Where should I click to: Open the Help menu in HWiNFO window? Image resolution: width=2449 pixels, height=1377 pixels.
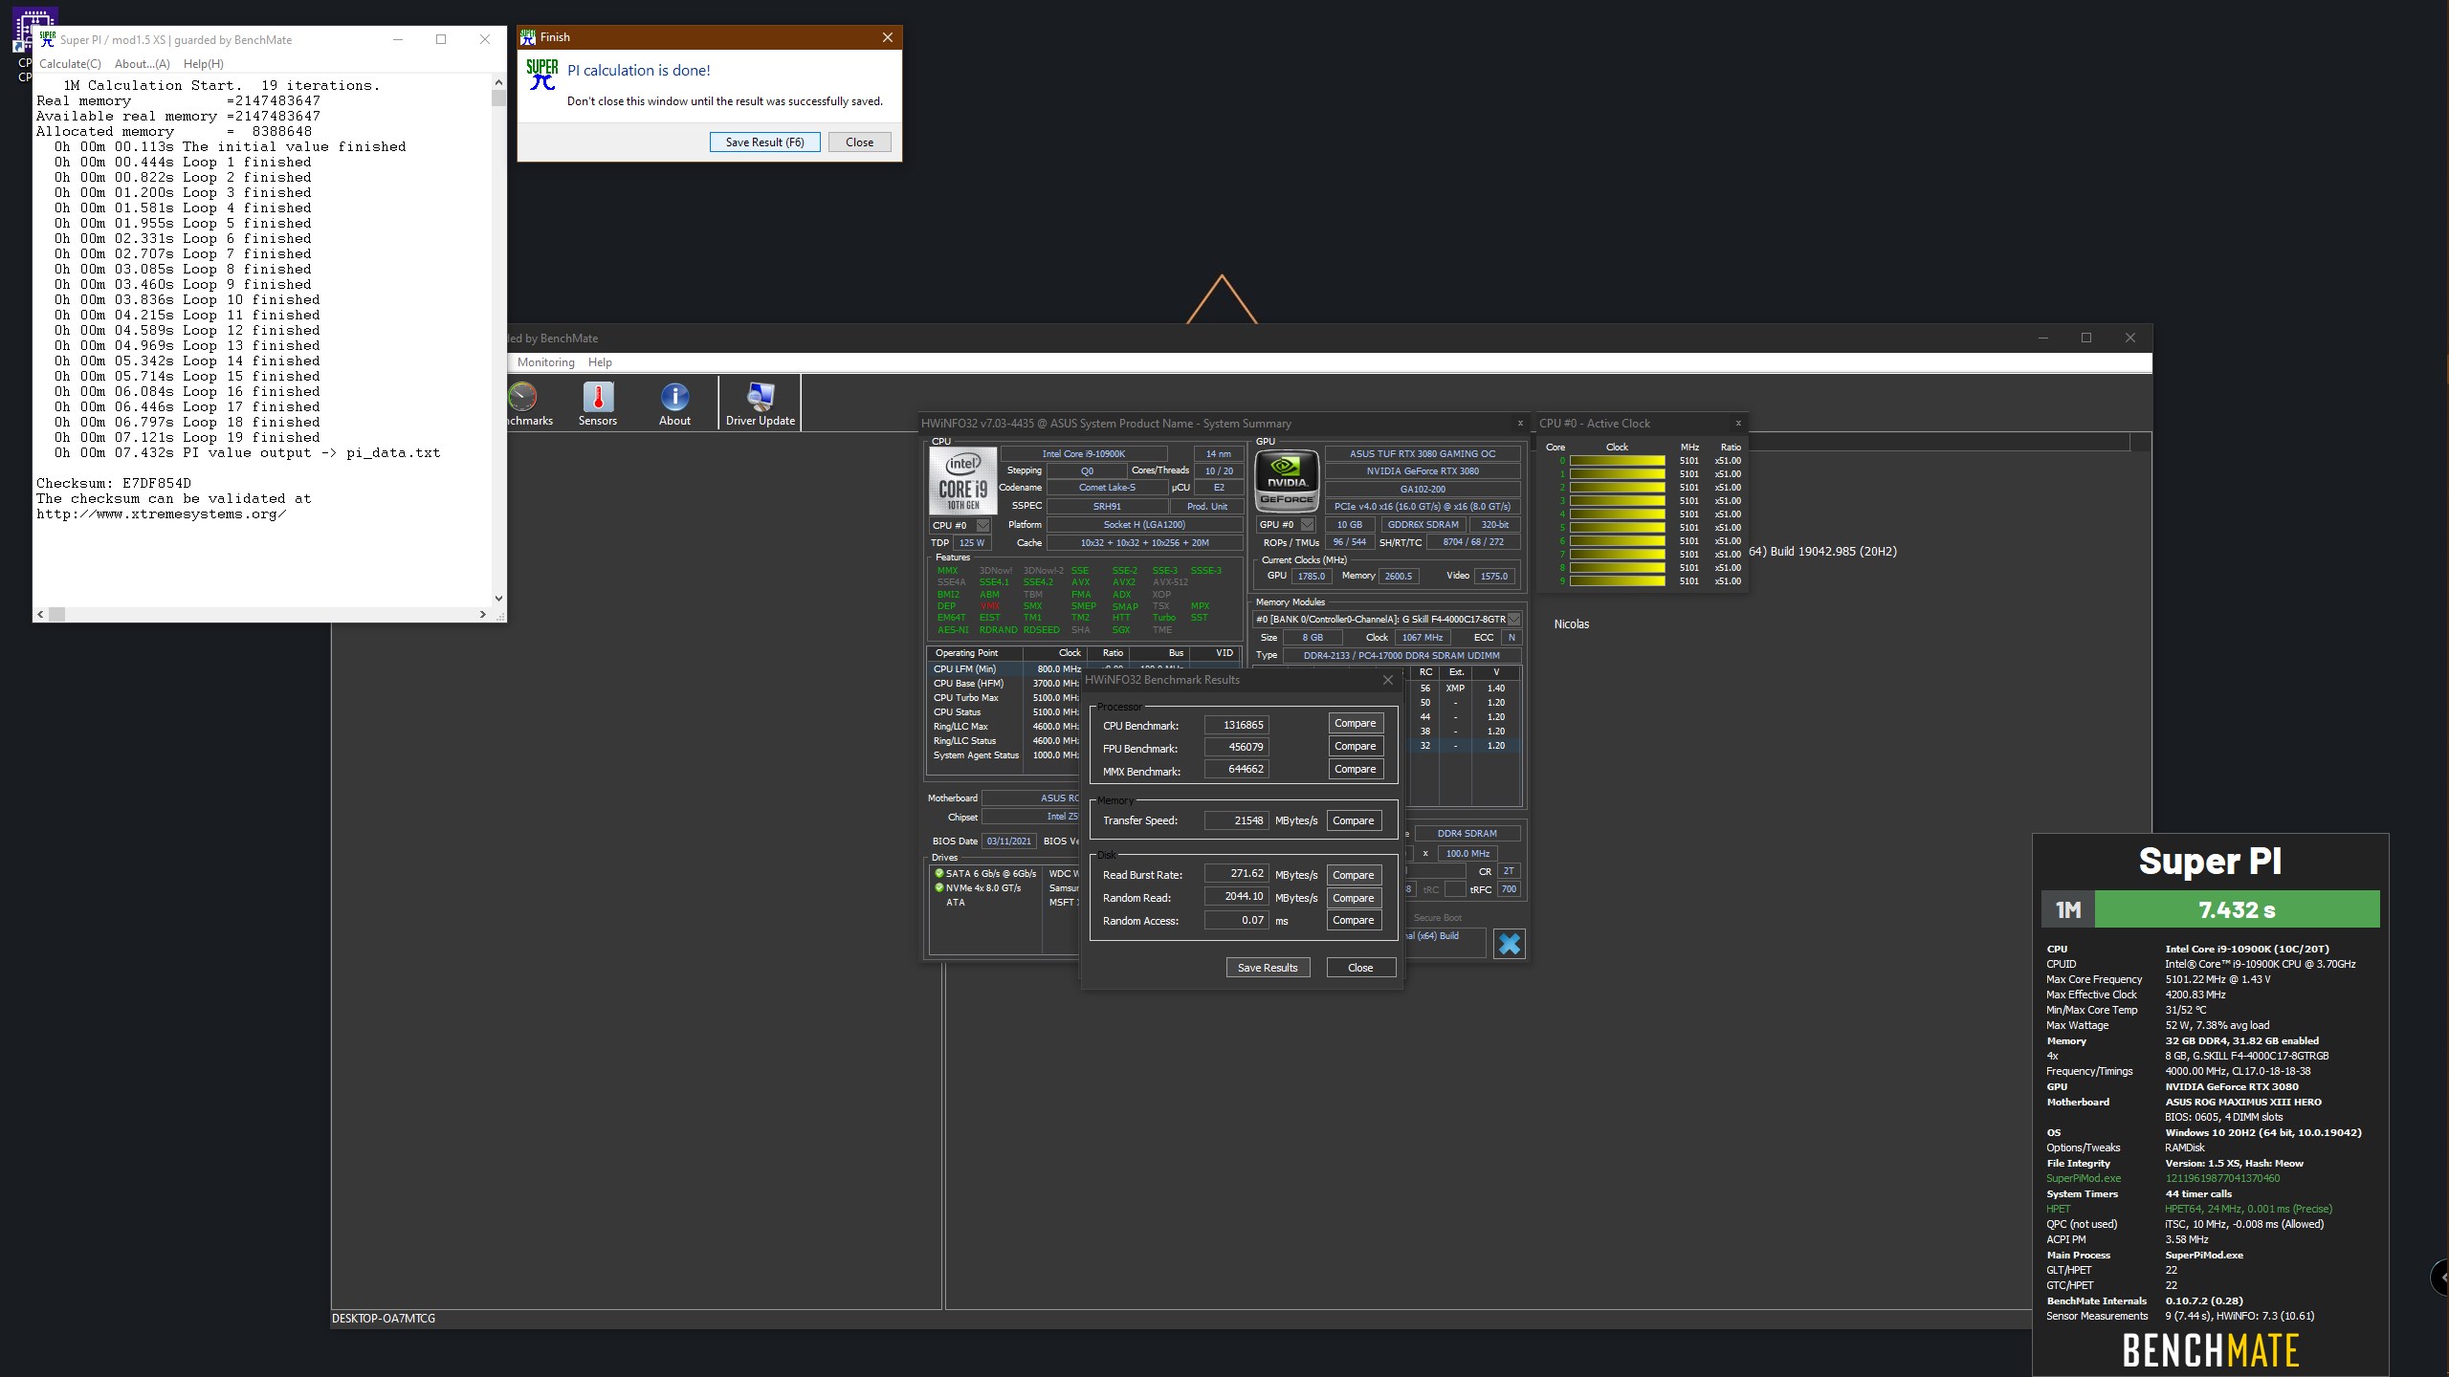pyautogui.click(x=600, y=362)
